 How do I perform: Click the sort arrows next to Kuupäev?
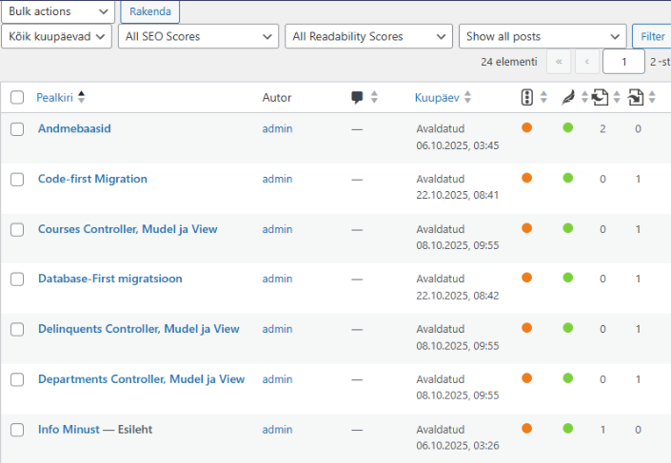(468, 98)
